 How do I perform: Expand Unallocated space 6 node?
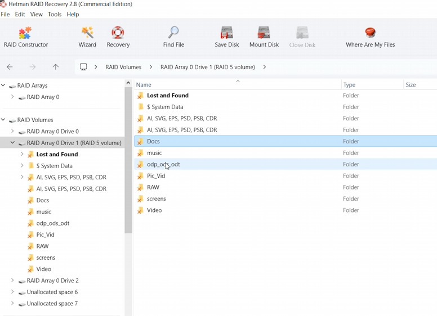coord(12,292)
